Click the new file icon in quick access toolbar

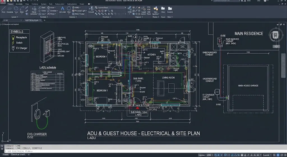8,1
